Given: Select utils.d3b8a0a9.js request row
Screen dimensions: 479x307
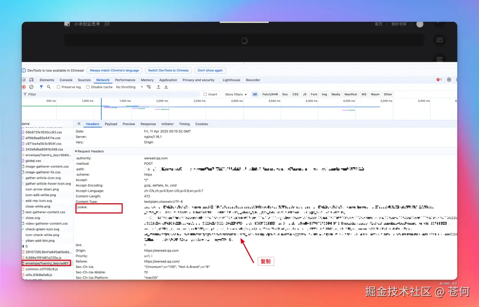Looking at the screenshot, I should 47,275.
